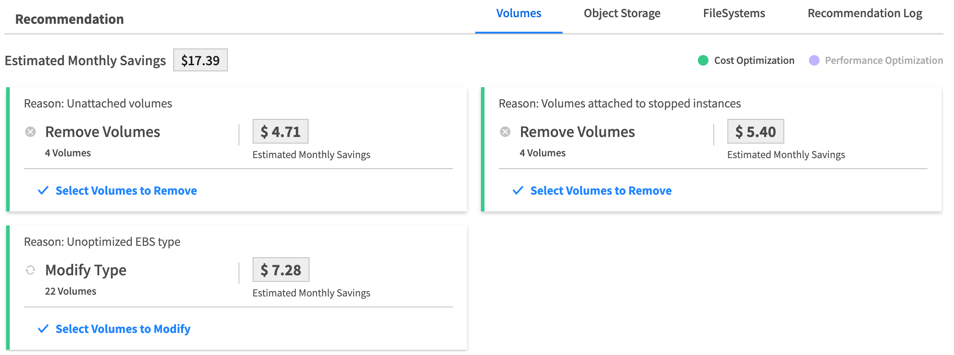Click the $ 5.40 savings badge

(755, 132)
